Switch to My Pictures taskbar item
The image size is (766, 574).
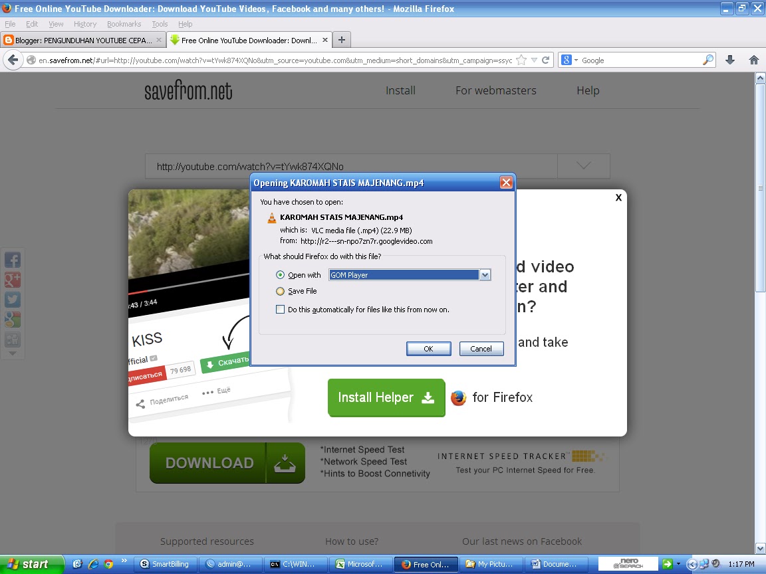[491, 564]
